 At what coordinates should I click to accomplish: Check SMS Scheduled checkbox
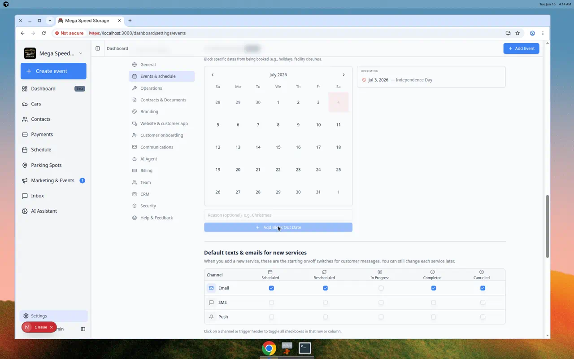point(271,302)
